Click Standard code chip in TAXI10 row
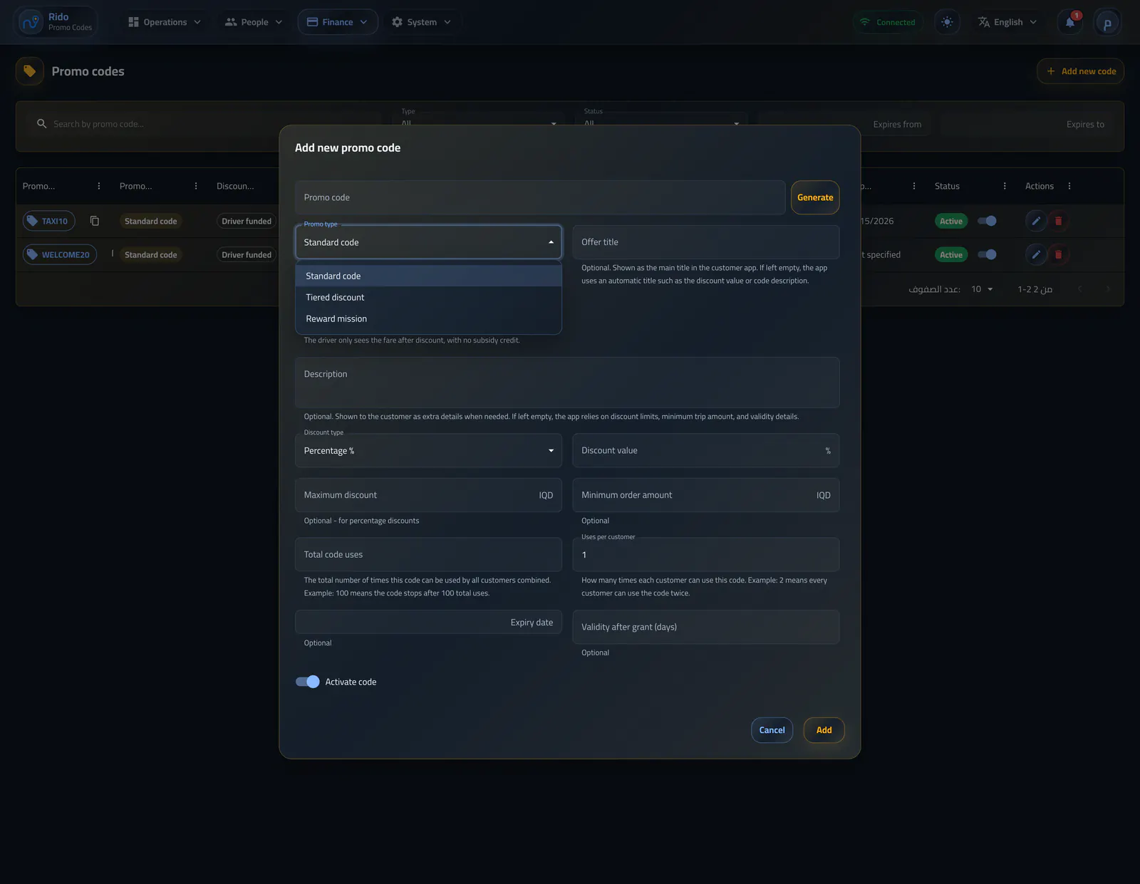Image resolution: width=1140 pixels, height=884 pixels. pyautogui.click(x=150, y=221)
